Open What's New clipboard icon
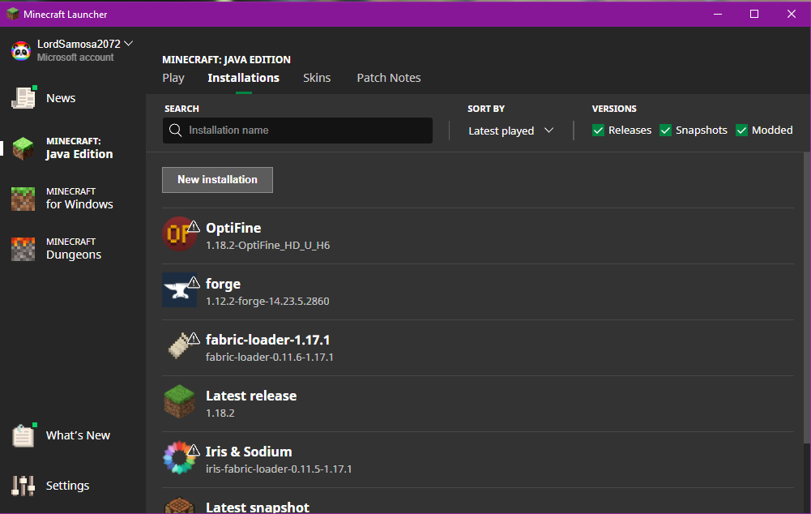Image resolution: width=811 pixels, height=514 pixels. click(23, 435)
